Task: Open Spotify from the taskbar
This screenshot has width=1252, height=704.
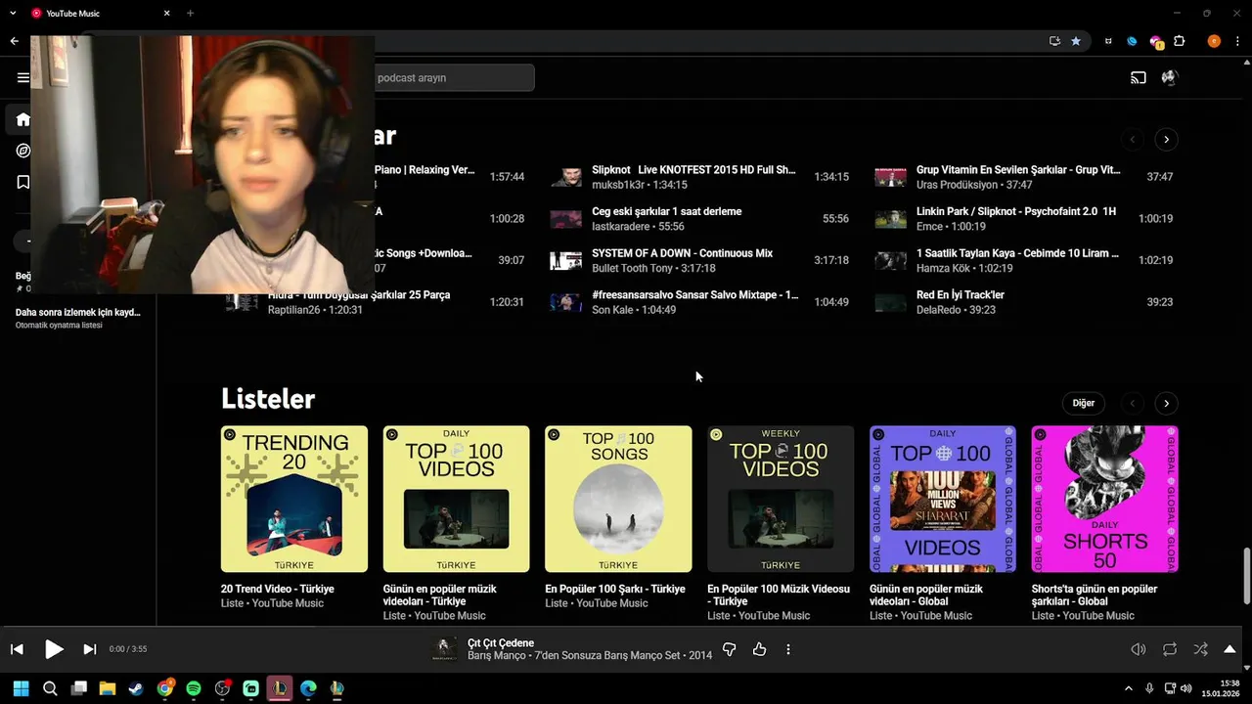Action: (x=194, y=688)
